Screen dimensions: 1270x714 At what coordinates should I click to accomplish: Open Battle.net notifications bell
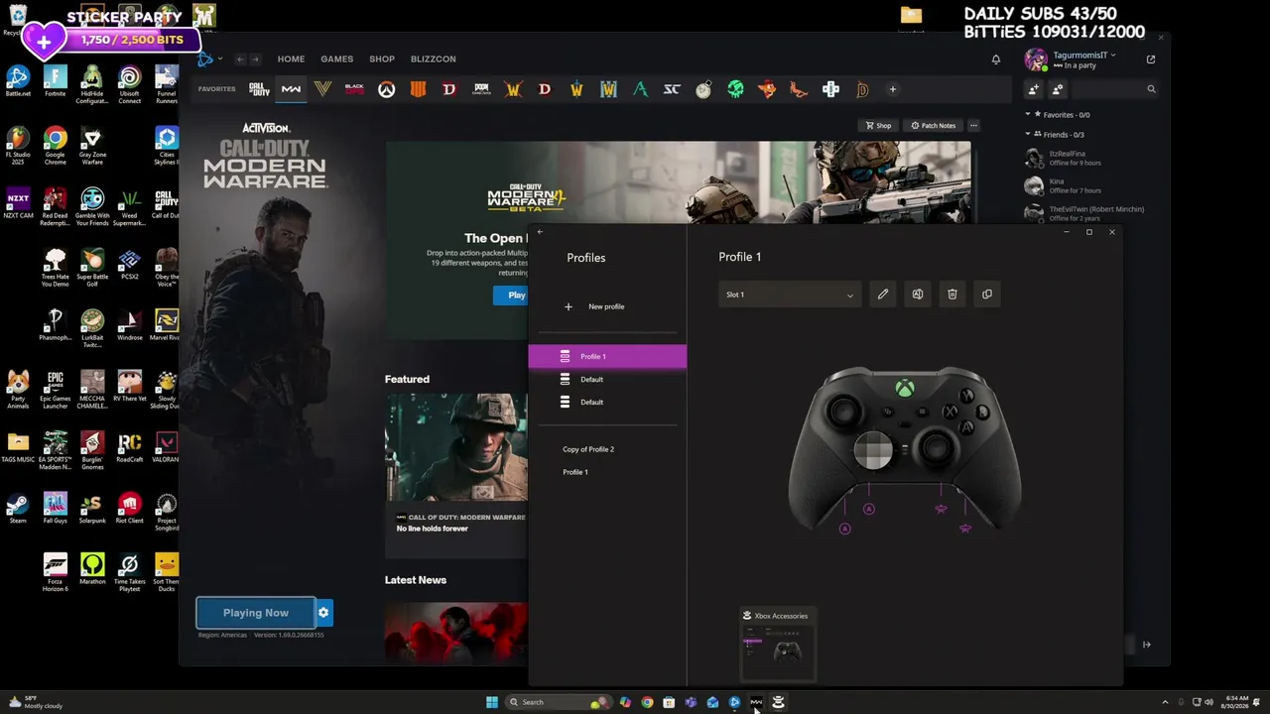[996, 59]
